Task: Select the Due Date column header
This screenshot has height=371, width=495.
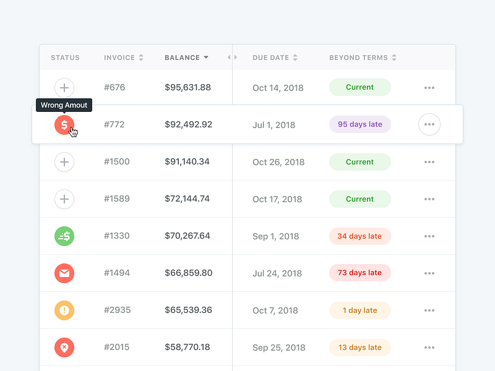Action: click(271, 58)
